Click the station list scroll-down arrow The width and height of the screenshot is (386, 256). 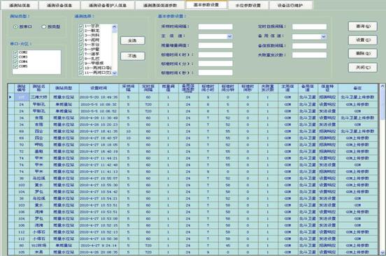click(x=115, y=73)
